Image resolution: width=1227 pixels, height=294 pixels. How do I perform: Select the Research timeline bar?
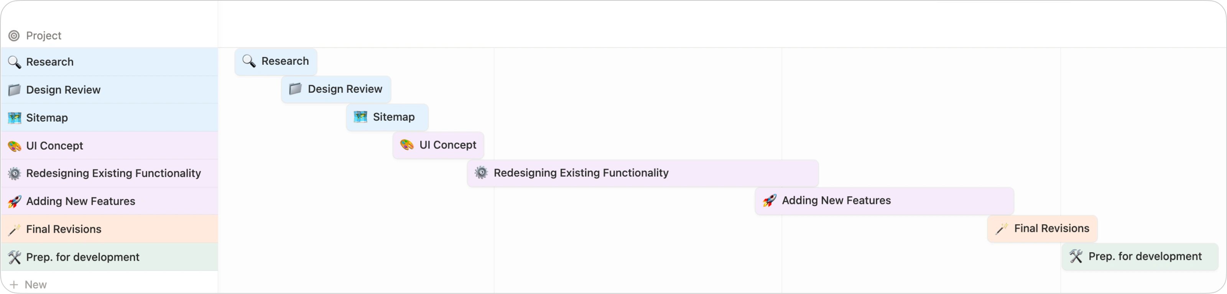point(276,61)
